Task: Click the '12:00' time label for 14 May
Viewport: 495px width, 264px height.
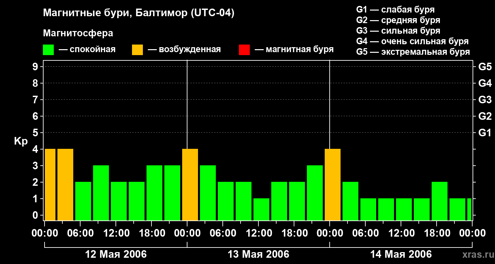Action: click(x=401, y=233)
